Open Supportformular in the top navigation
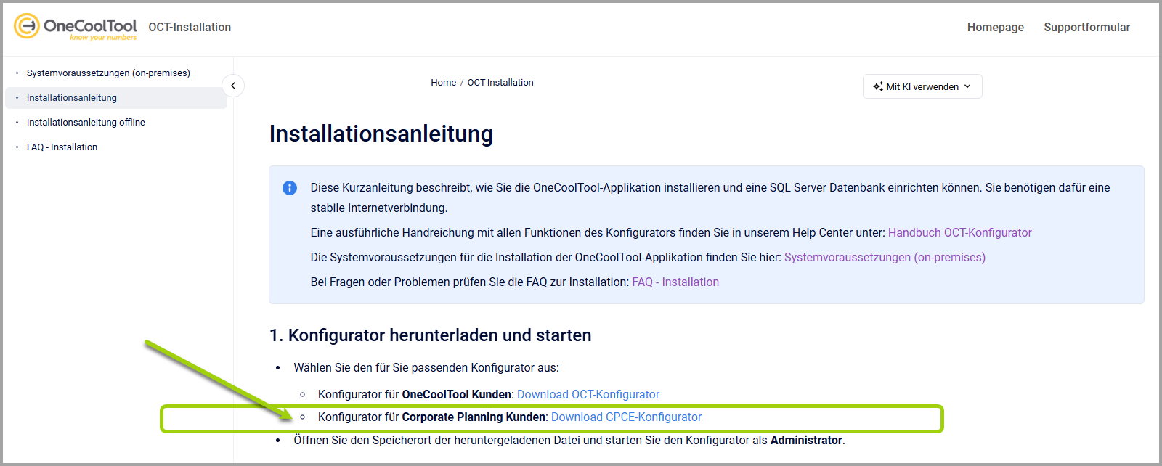 tap(1086, 27)
